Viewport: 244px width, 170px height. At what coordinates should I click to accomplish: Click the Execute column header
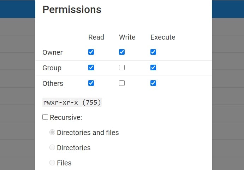point(163,37)
